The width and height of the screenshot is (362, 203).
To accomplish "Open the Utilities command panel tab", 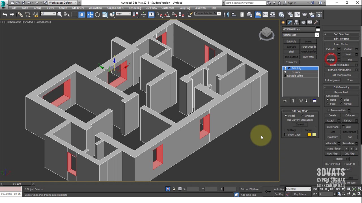I will pyautogui.click(x=316, y=22).
